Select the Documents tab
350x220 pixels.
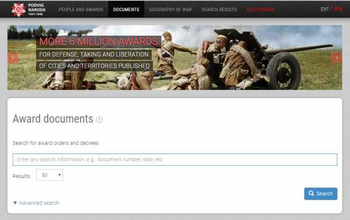point(126,9)
